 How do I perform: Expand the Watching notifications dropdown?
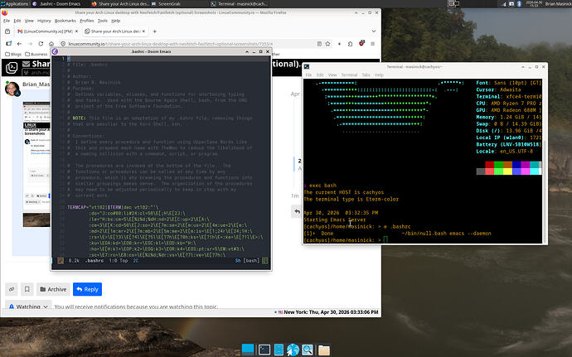[x=28, y=306]
